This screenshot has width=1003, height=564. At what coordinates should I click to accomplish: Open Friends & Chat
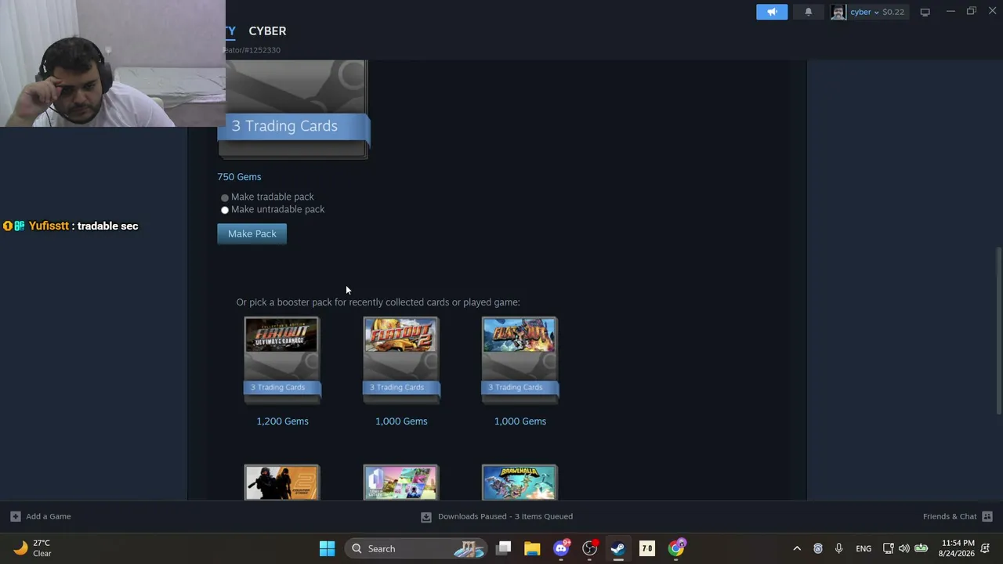coord(950,516)
